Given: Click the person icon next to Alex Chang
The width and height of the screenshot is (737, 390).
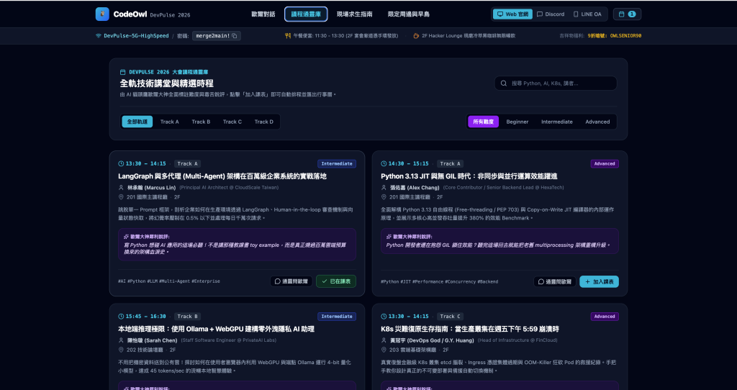Looking at the screenshot, I should 384,188.
